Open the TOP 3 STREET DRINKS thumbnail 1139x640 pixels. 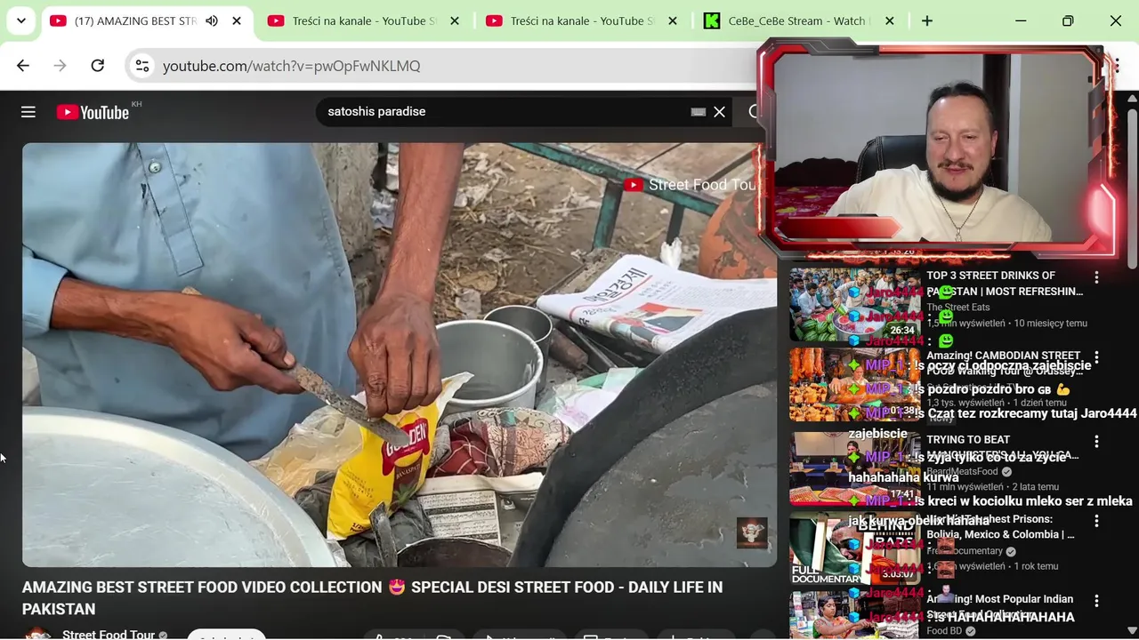click(855, 305)
